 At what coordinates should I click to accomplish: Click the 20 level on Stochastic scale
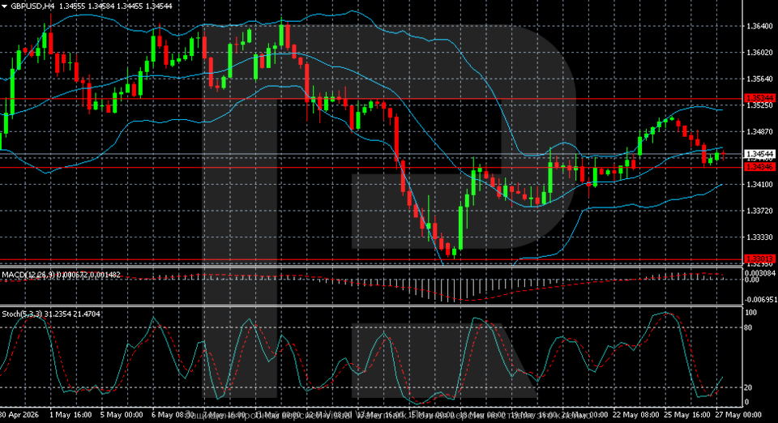click(749, 387)
